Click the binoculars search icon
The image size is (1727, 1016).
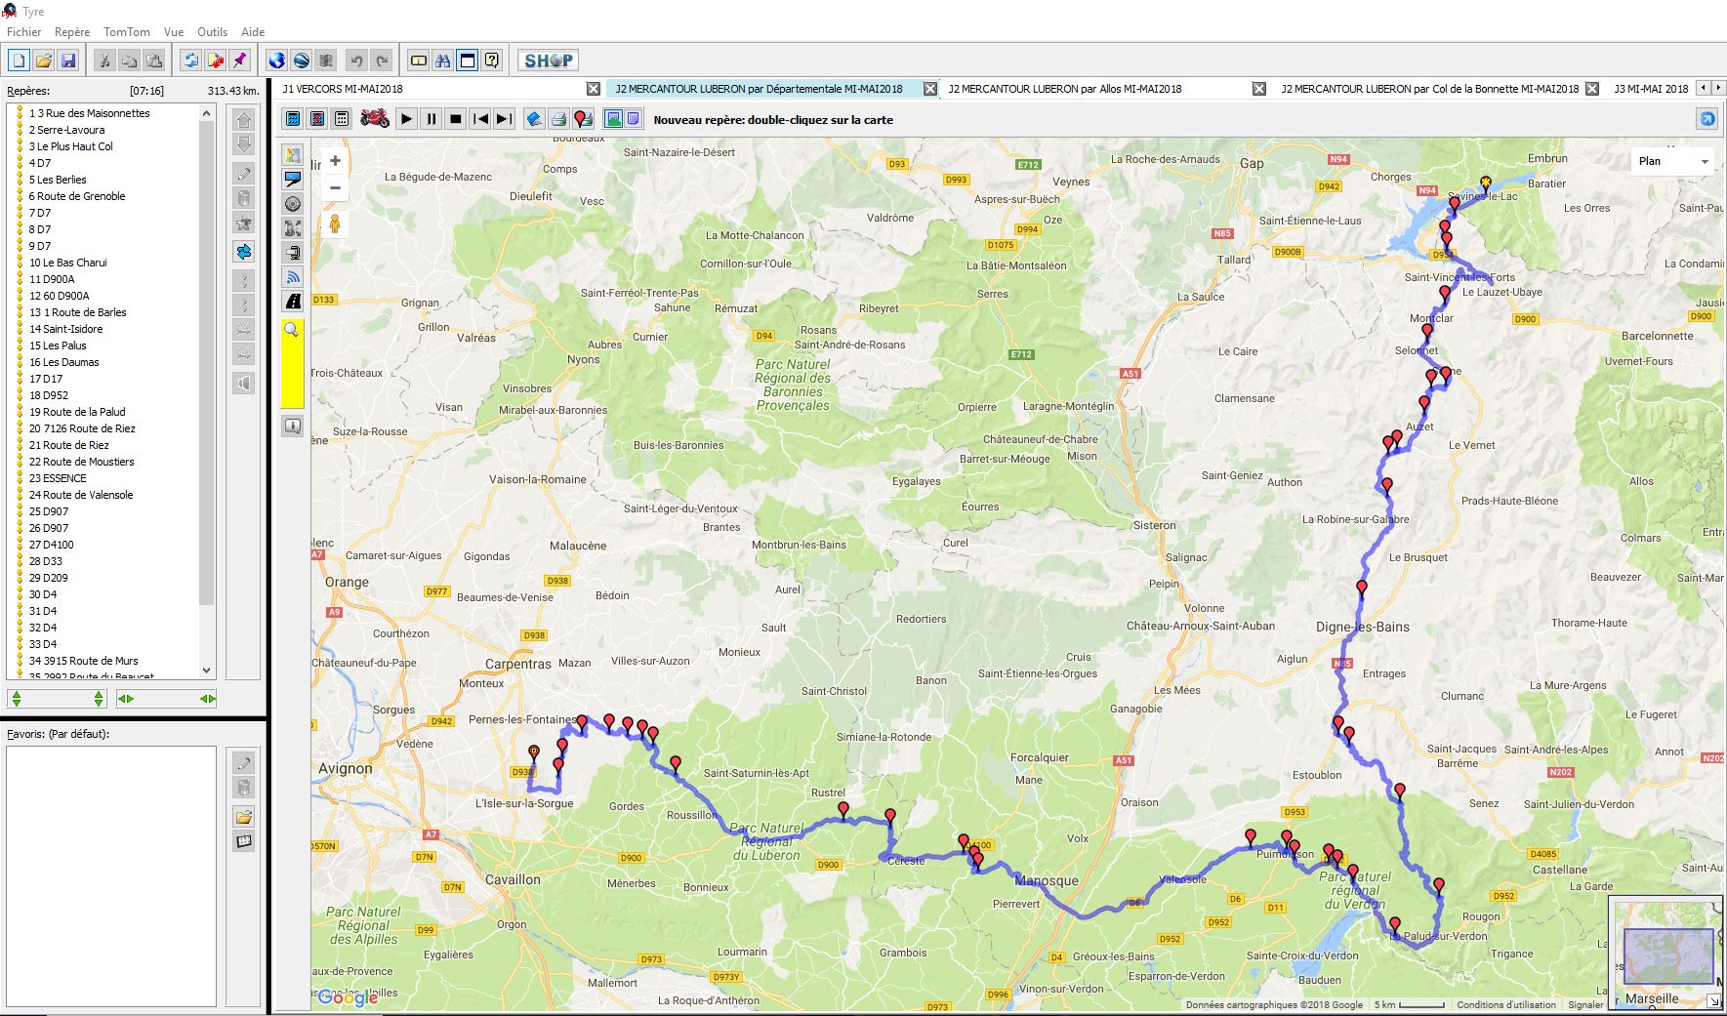pos(443,61)
